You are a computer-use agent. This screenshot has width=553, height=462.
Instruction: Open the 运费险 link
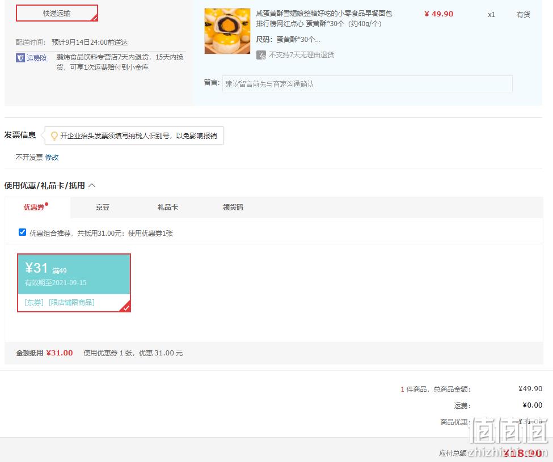coord(36,58)
